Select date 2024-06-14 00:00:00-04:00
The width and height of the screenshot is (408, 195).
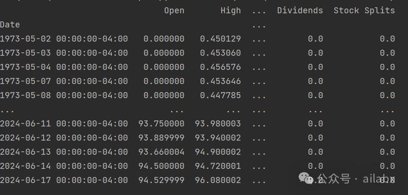click(x=64, y=166)
